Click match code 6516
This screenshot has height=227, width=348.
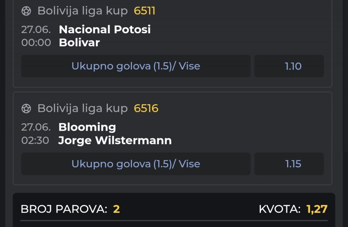pos(146,108)
